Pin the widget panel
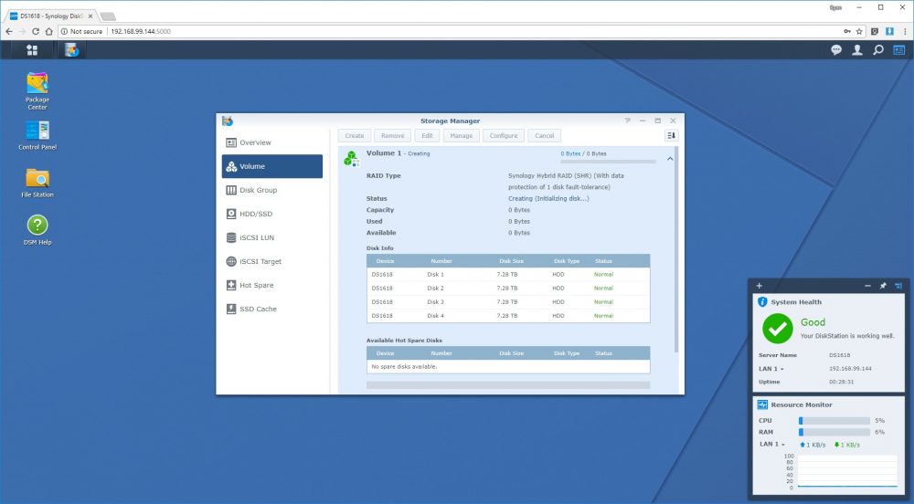The width and height of the screenshot is (914, 504). click(883, 286)
